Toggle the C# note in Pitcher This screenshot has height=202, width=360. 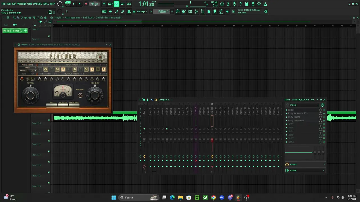(46, 69)
